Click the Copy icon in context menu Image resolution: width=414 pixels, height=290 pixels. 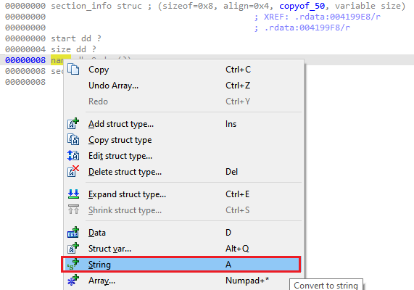pos(73,70)
